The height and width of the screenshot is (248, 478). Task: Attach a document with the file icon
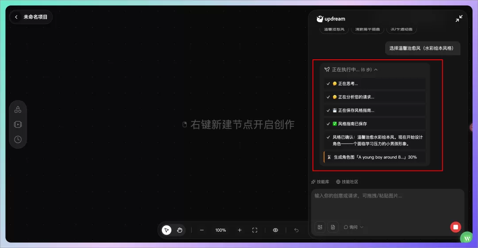[x=333, y=227]
